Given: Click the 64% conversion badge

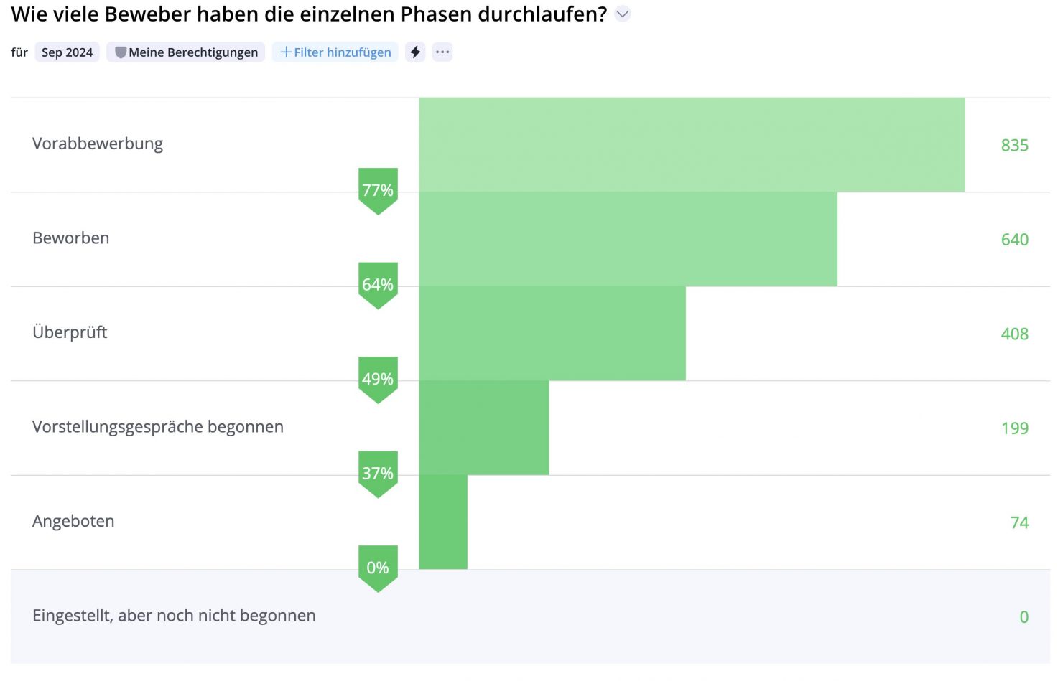Looking at the screenshot, I should (x=378, y=285).
